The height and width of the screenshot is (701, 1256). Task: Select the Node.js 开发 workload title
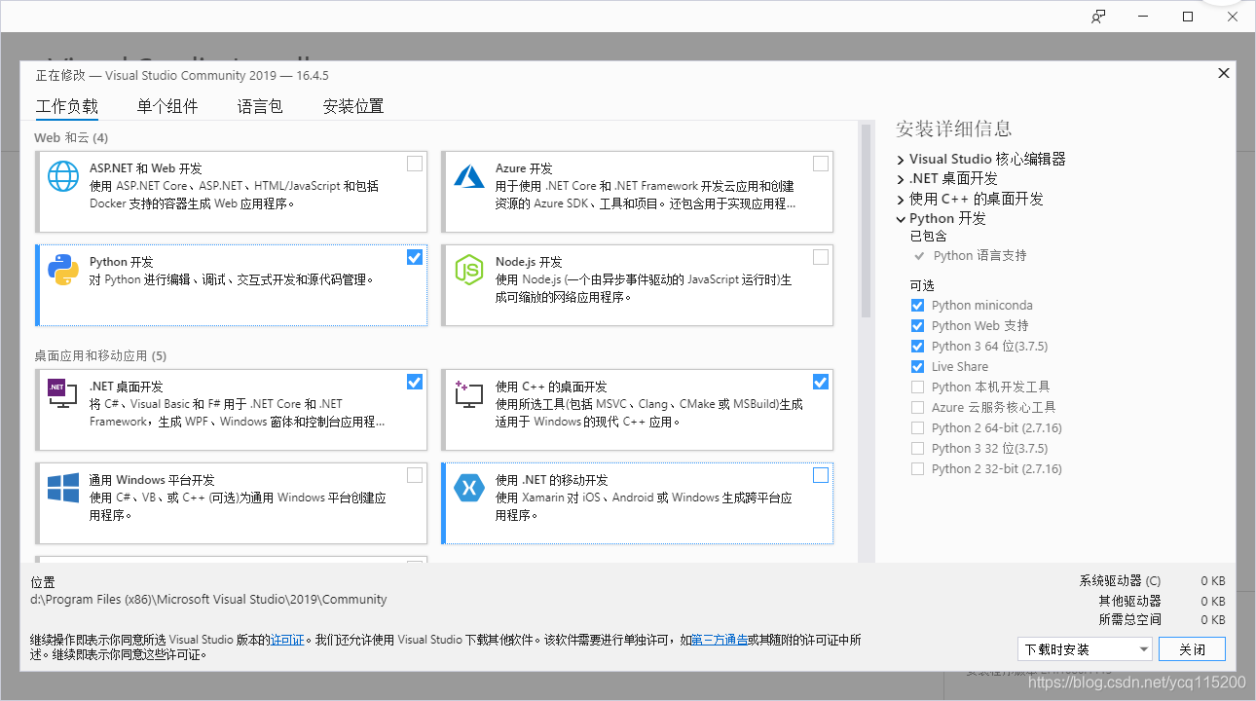[x=529, y=262]
